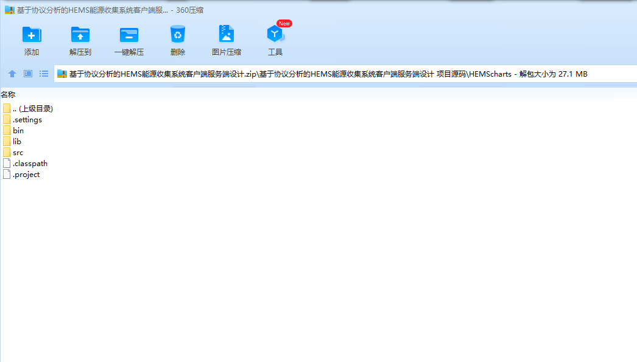Switch to list view mode icon
The image size is (637, 362).
coord(44,74)
